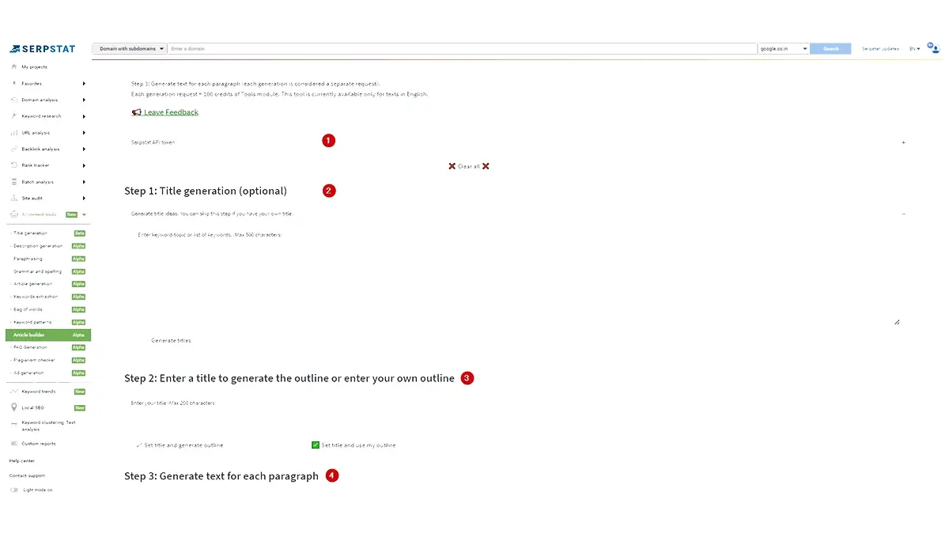
Task: Click the Domain analysis icon
Action: pyautogui.click(x=14, y=100)
